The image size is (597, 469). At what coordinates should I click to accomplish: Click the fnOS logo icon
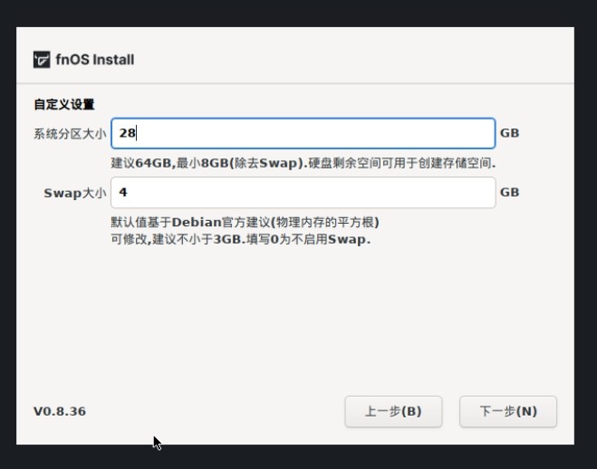point(42,60)
